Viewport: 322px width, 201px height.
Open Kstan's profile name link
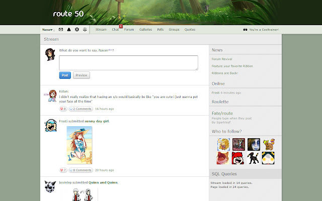[x=63, y=91]
